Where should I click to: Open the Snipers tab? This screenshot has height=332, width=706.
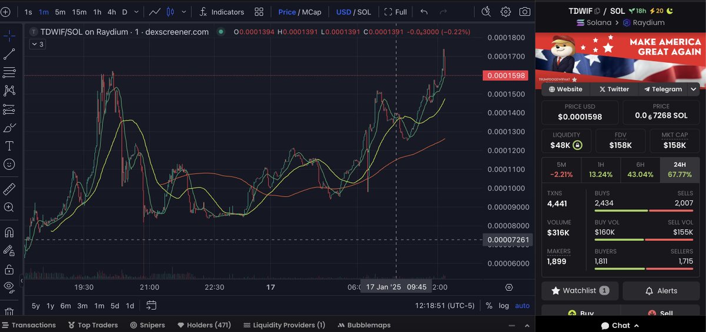click(x=148, y=325)
